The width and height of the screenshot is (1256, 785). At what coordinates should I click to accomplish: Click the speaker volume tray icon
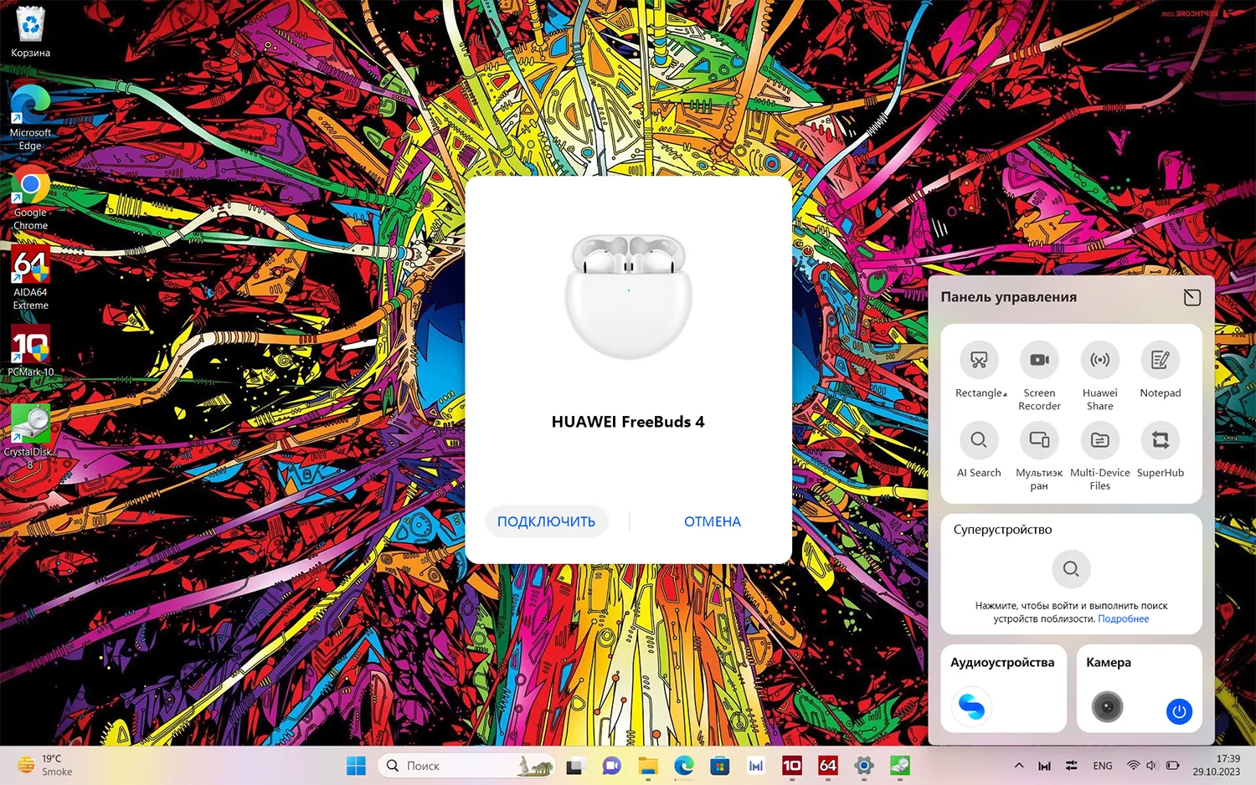pyautogui.click(x=1151, y=766)
